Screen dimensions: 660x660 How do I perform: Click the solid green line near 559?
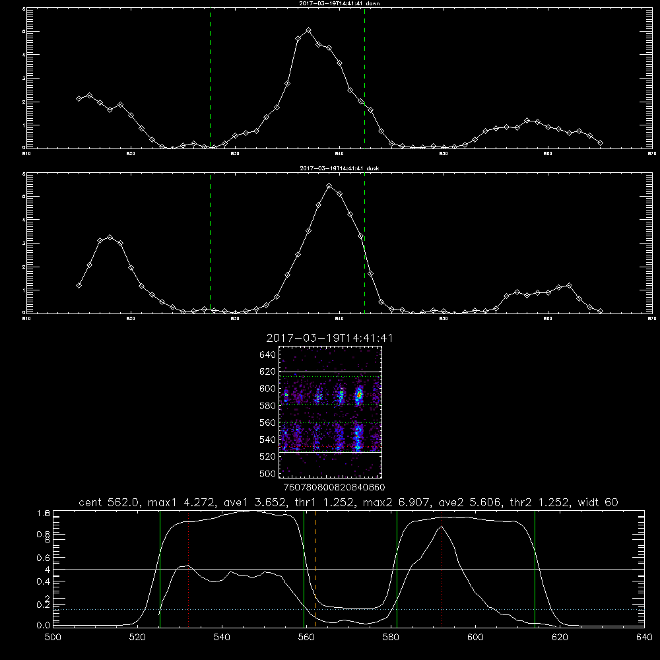click(x=304, y=569)
